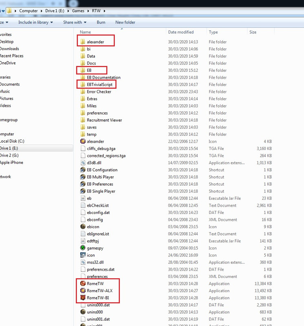Select the d3d8.dll file icon
Image resolution: width=304 pixels, height=326 pixels.
coord(83,163)
